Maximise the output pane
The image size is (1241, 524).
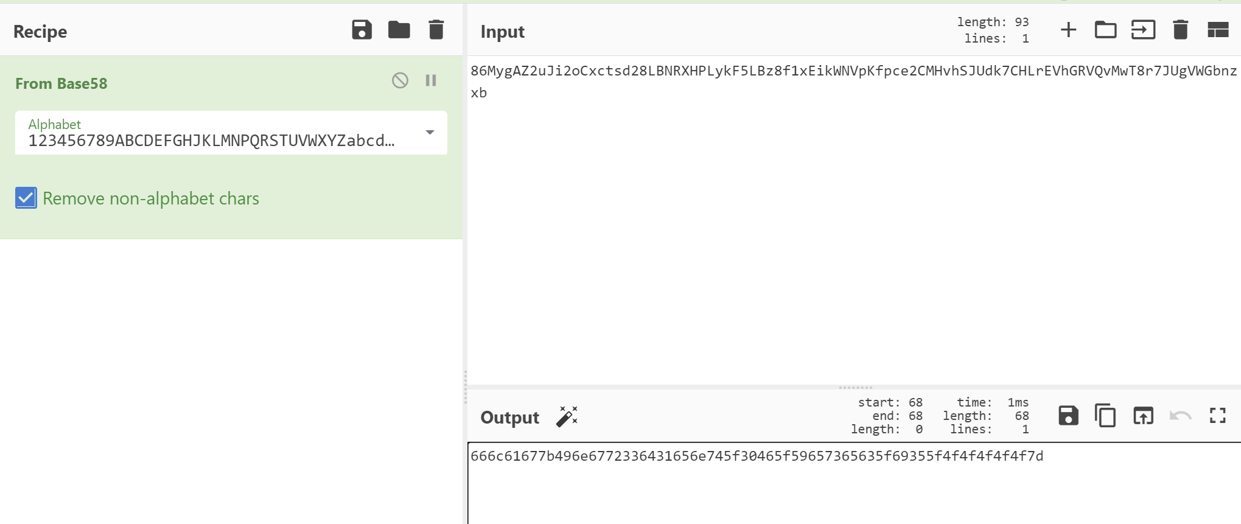[x=1218, y=416]
